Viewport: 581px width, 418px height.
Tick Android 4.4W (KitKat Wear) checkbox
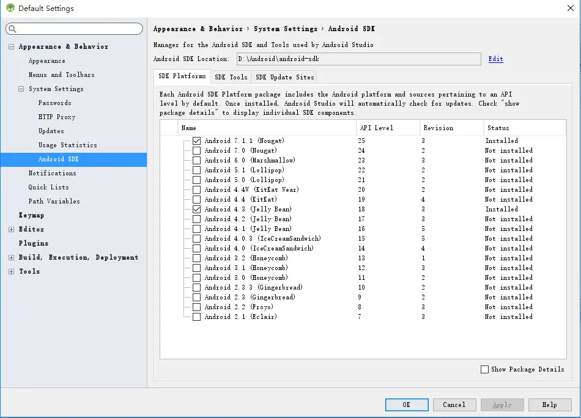197,189
